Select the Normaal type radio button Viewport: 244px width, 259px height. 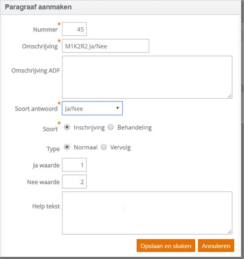click(67, 147)
